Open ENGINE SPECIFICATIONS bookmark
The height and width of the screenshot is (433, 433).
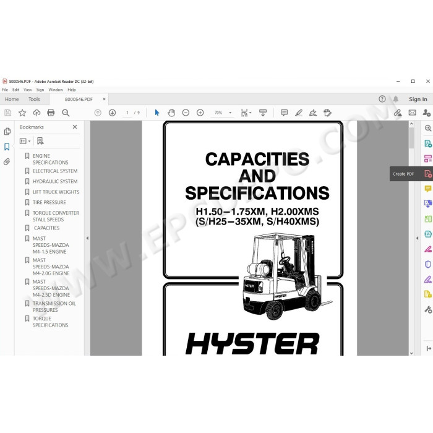pyautogui.click(x=51, y=159)
